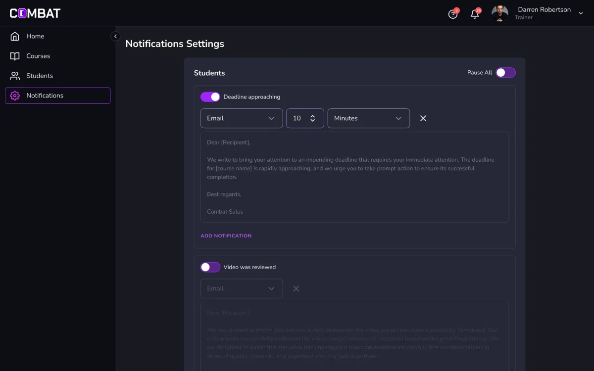This screenshot has height=371, width=594.
Task: Enable the Video was reviewed toggle
Action: (210, 267)
